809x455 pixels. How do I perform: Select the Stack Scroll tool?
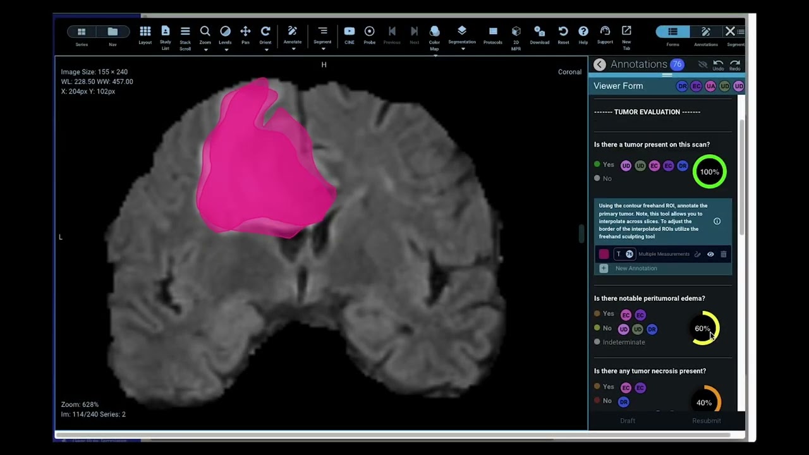(x=185, y=31)
